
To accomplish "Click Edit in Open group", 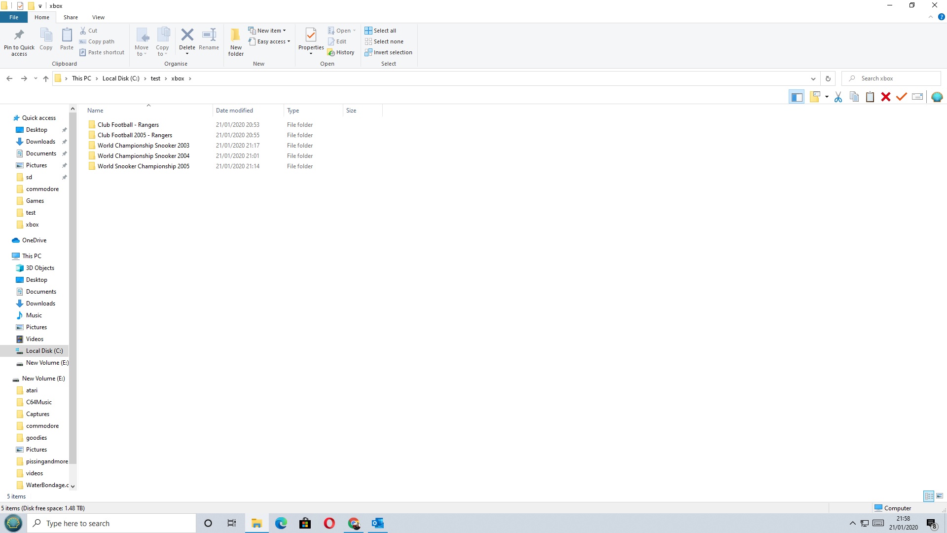I will point(337,41).
